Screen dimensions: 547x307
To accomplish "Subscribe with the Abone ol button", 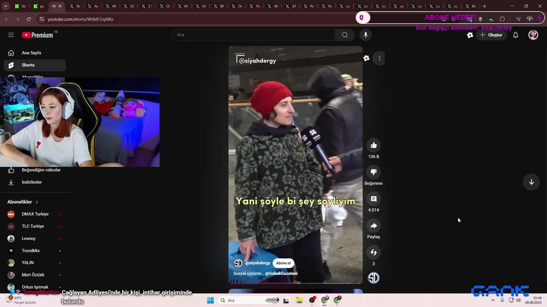I will coord(283,263).
